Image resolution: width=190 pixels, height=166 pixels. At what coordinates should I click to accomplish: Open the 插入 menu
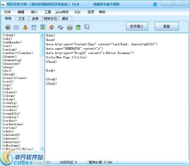coord(34,12)
